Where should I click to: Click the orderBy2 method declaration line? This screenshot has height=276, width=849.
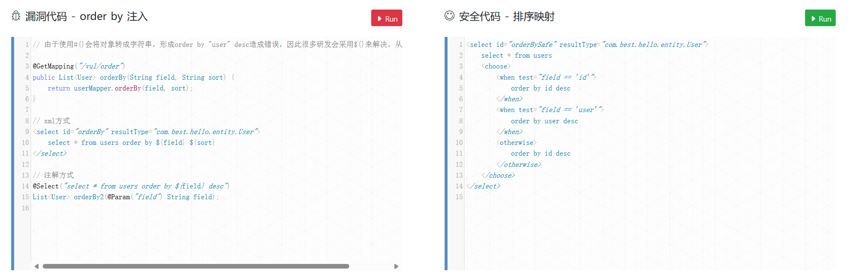125,197
